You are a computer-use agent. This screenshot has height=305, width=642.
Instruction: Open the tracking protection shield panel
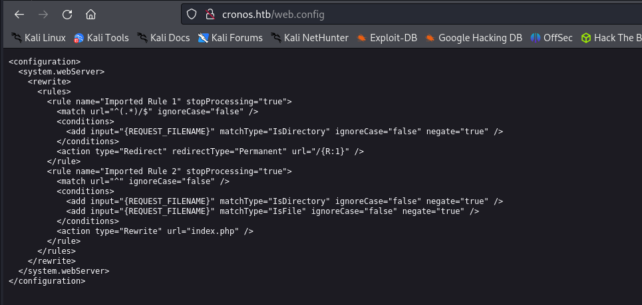192,14
